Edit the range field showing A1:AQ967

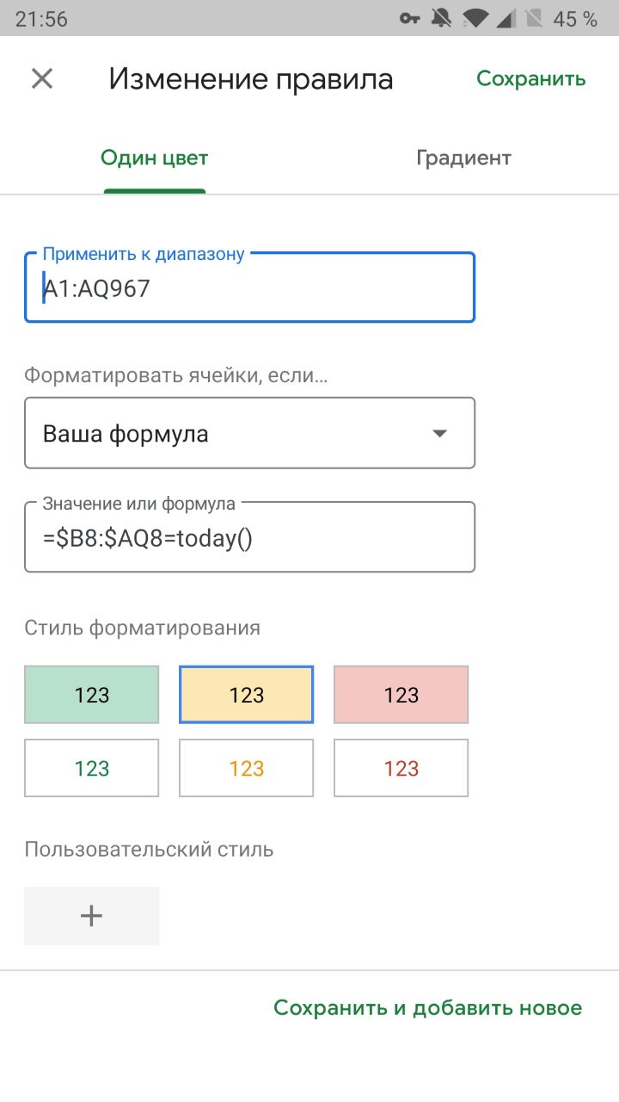[249, 288]
